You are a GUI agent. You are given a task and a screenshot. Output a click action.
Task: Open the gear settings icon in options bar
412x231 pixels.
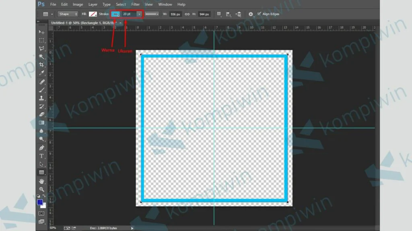pyautogui.click(x=251, y=14)
